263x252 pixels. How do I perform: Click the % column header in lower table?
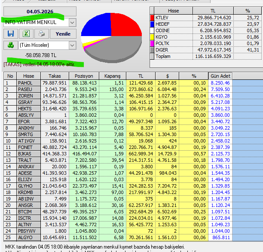pos(194,76)
